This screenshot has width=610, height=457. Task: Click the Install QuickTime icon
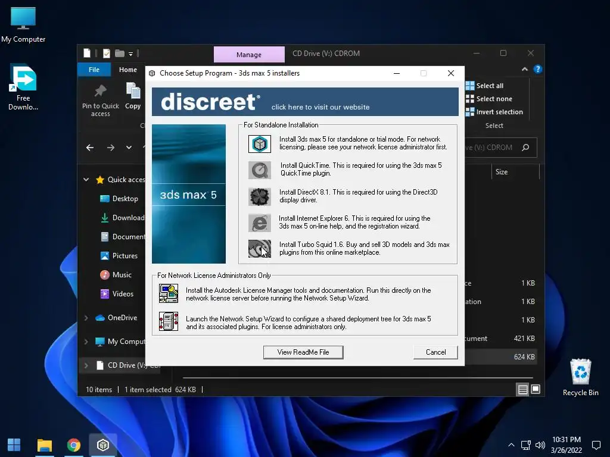[260, 170]
